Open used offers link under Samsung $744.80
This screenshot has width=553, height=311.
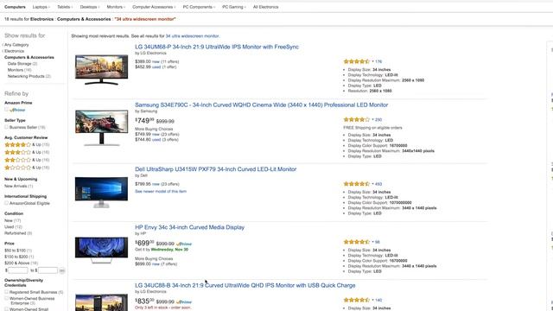tap(156, 140)
